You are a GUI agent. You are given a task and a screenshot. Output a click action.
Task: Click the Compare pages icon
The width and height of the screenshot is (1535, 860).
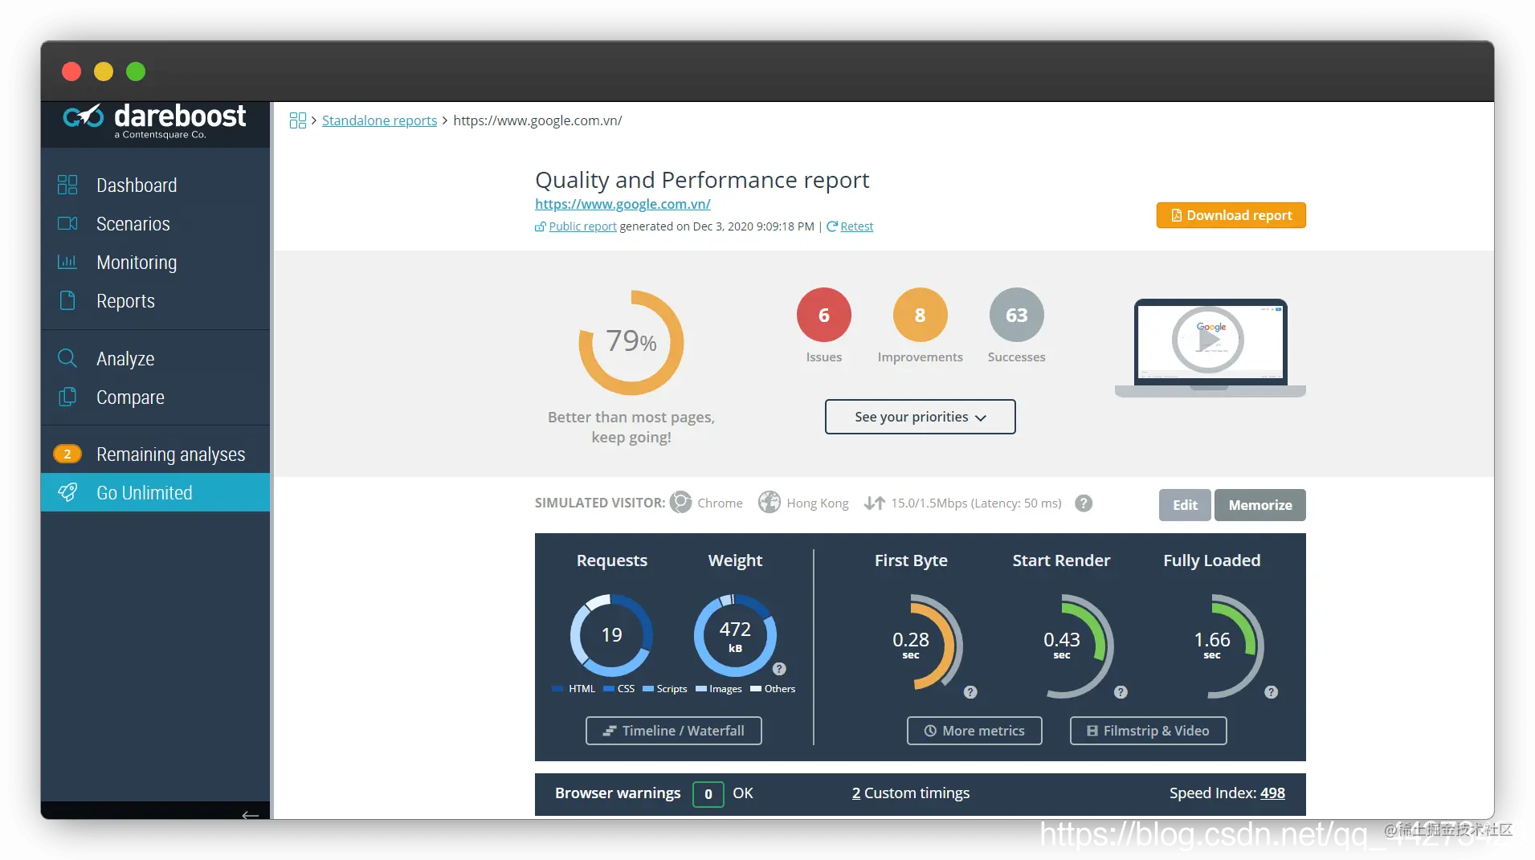(67, 397)
